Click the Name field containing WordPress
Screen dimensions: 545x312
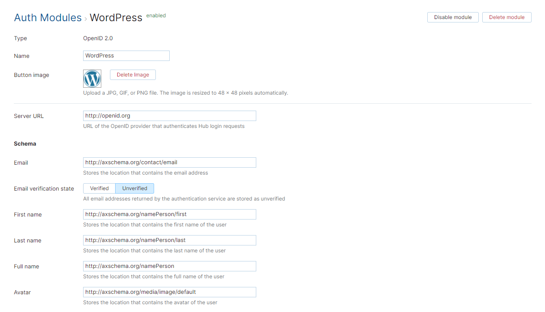click(x=126, y=55)
